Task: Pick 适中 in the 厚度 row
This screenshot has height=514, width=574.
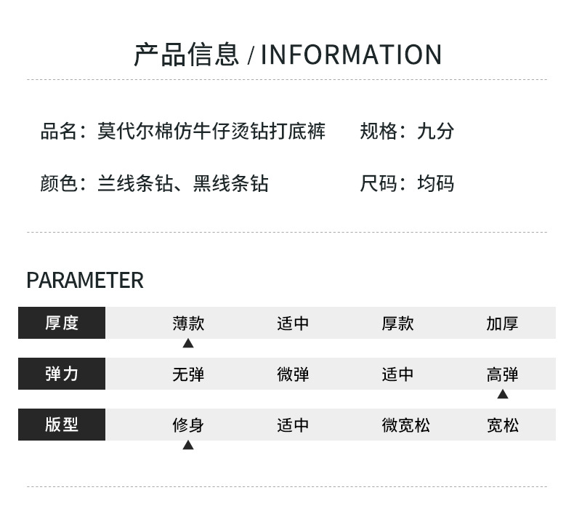Action: click(x=293, y=324)
